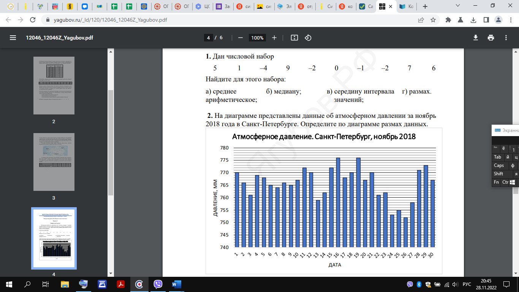Switch to the blue chat bubble tab
This screenshot has height=292, width=519.
tap(84, 6)
